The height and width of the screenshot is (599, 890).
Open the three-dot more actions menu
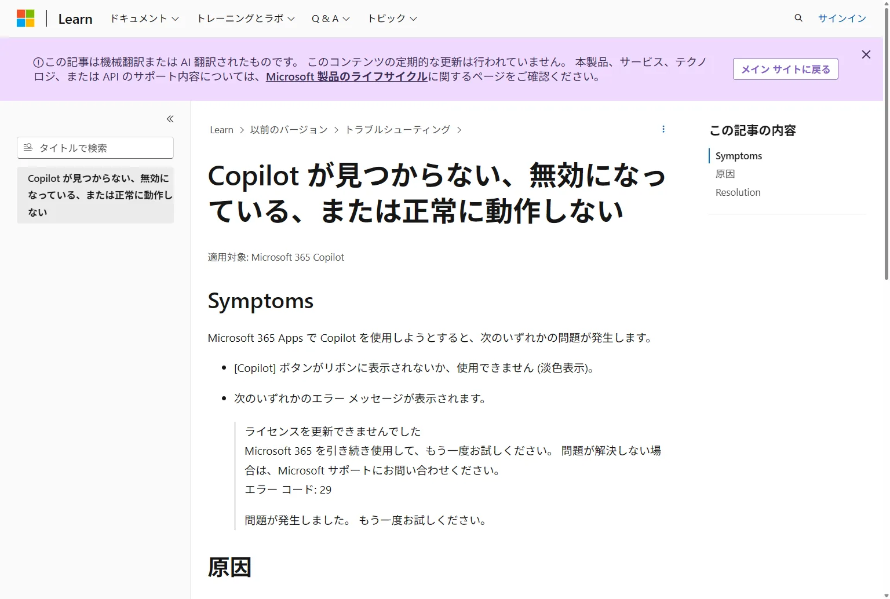663,129
